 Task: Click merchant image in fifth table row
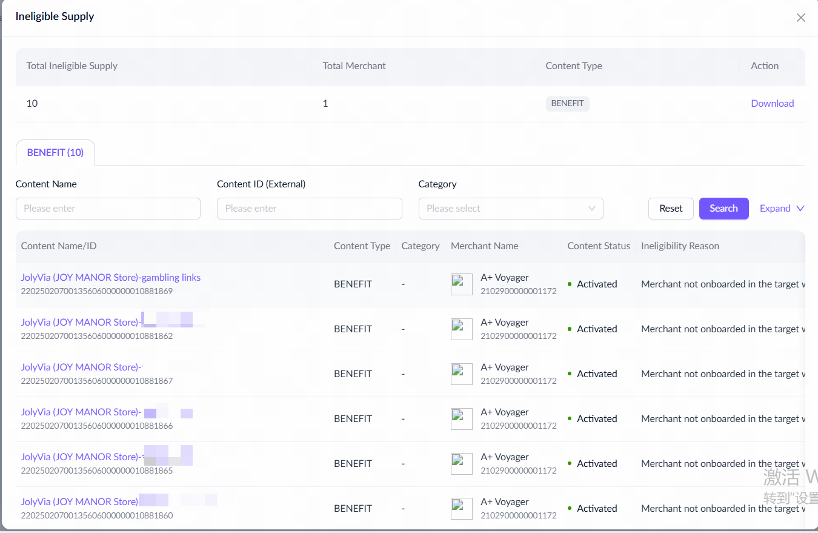point(461,464)
